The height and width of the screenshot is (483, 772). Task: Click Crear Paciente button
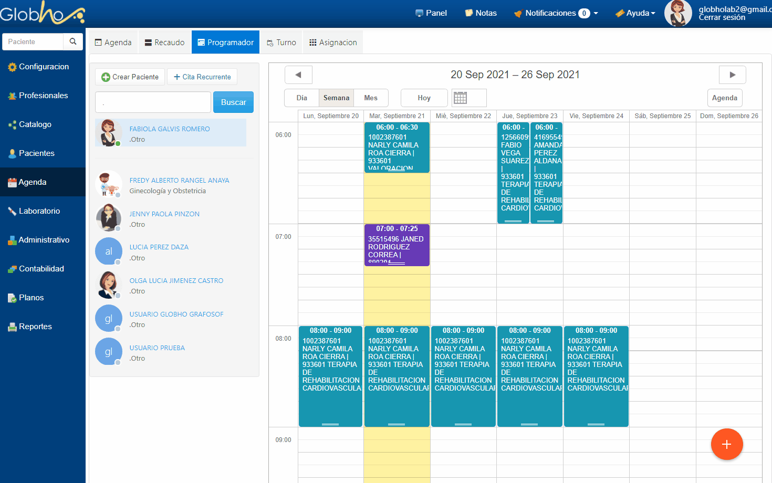point(130,77)
